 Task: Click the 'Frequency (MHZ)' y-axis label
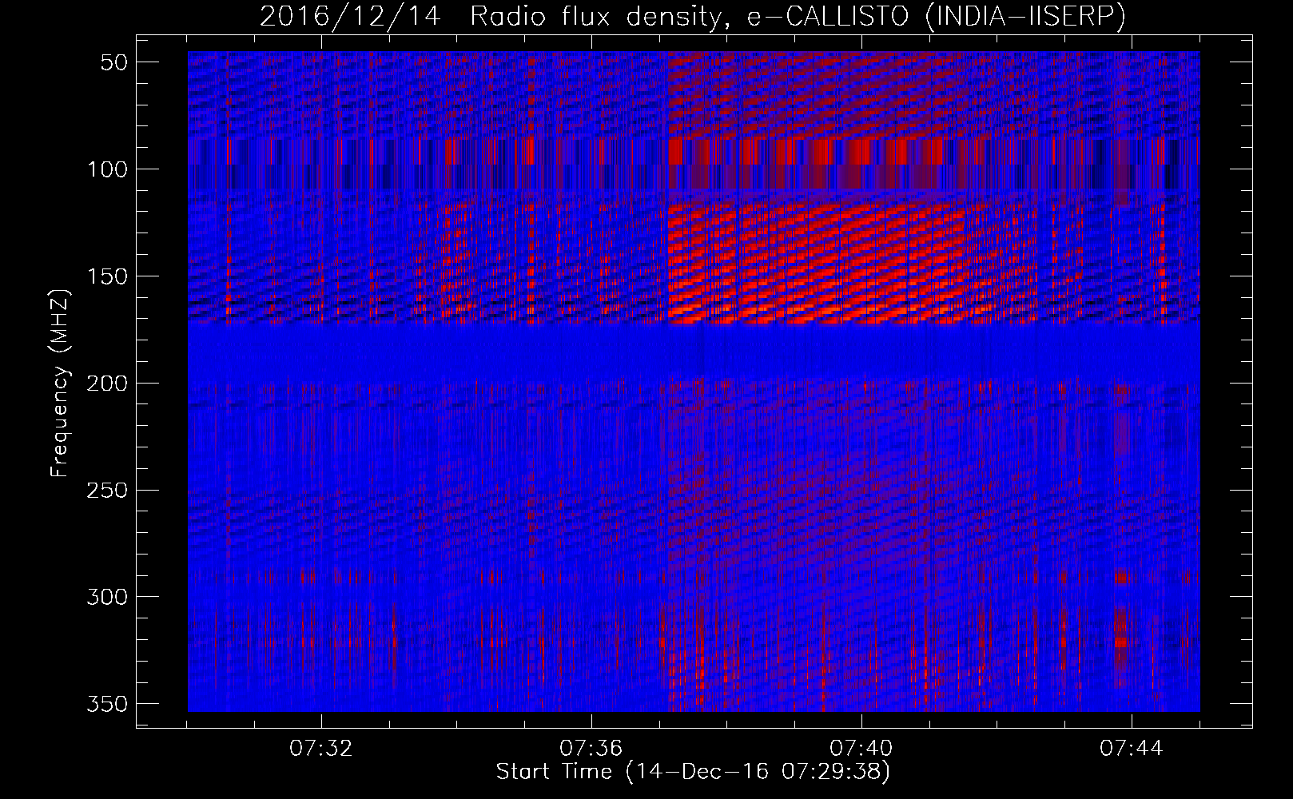pos(60,383)
